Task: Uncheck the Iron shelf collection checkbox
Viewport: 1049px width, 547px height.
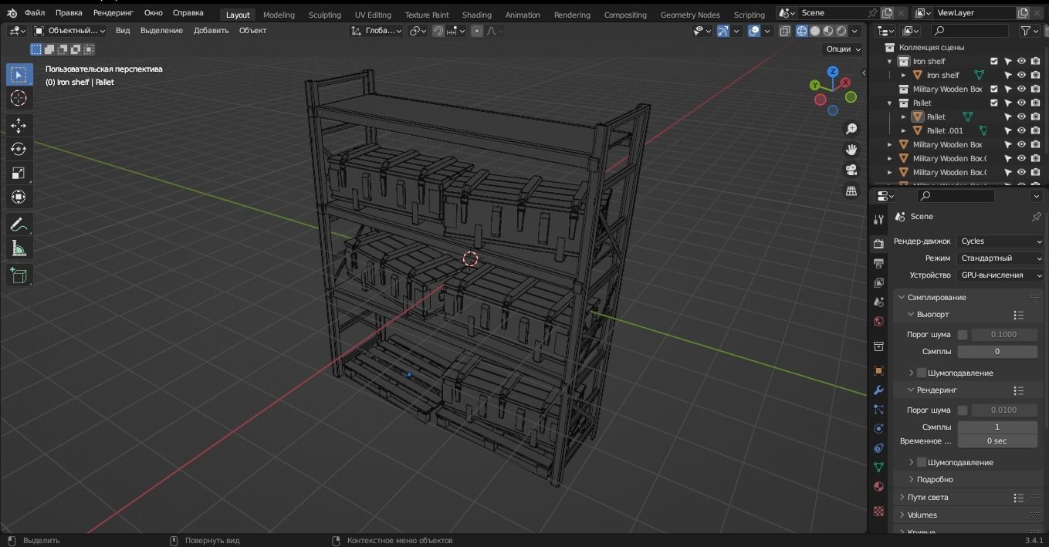Action: click(994, 61)
